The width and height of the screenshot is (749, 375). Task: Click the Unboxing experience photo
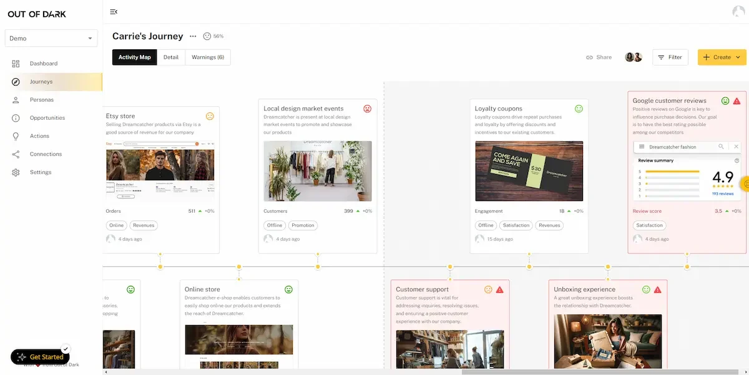[608, 341]
